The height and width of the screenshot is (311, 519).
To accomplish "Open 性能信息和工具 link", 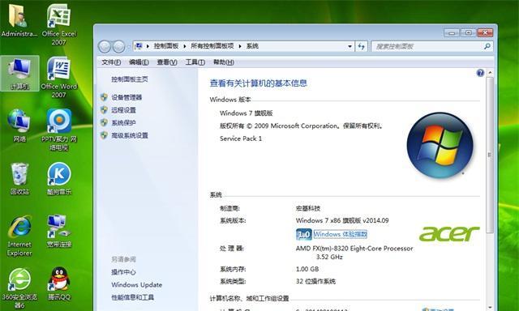I will click(132, 297).
